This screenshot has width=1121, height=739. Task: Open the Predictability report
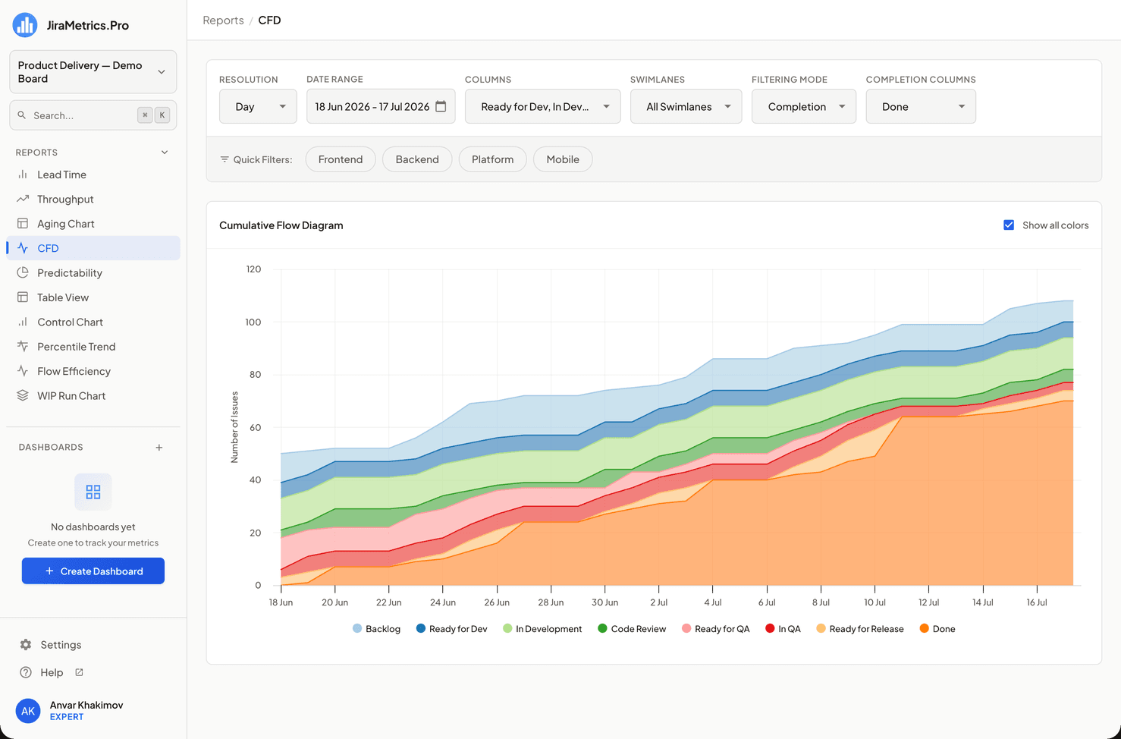tap(93, 272)
